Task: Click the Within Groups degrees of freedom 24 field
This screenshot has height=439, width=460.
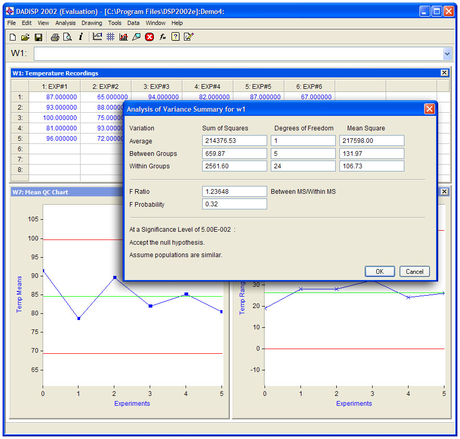Action: pyautogui.click(x=303, y=166)
